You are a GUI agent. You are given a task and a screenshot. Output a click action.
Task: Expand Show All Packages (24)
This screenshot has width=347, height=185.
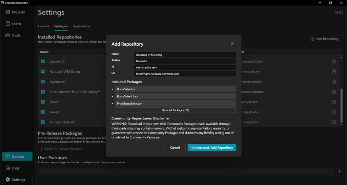tap(175, 110)
